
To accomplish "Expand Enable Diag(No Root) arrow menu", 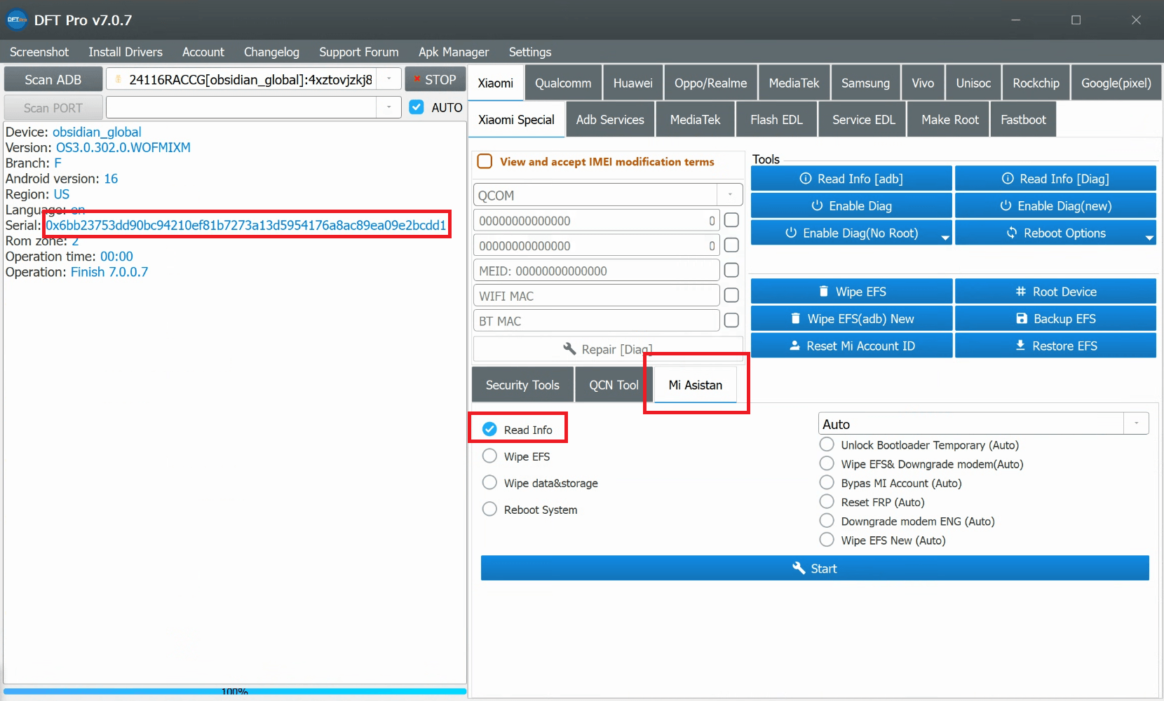I will pos(945,238).
